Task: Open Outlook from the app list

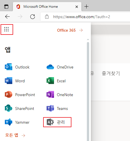Action: coord(17,67)
